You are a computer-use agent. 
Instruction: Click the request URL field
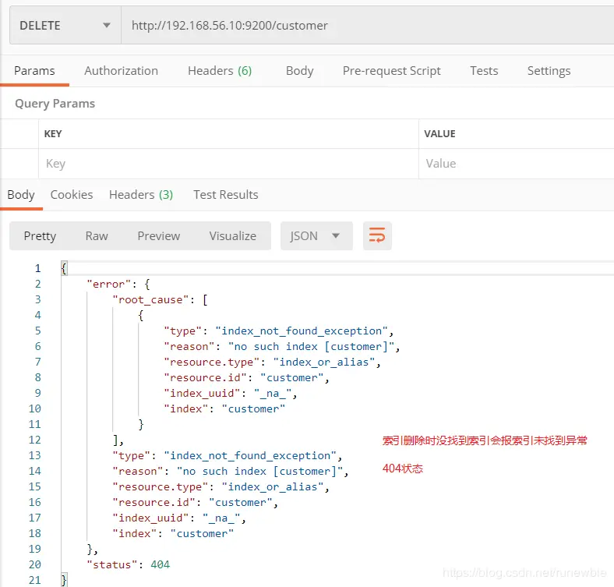tap(366, 26)
